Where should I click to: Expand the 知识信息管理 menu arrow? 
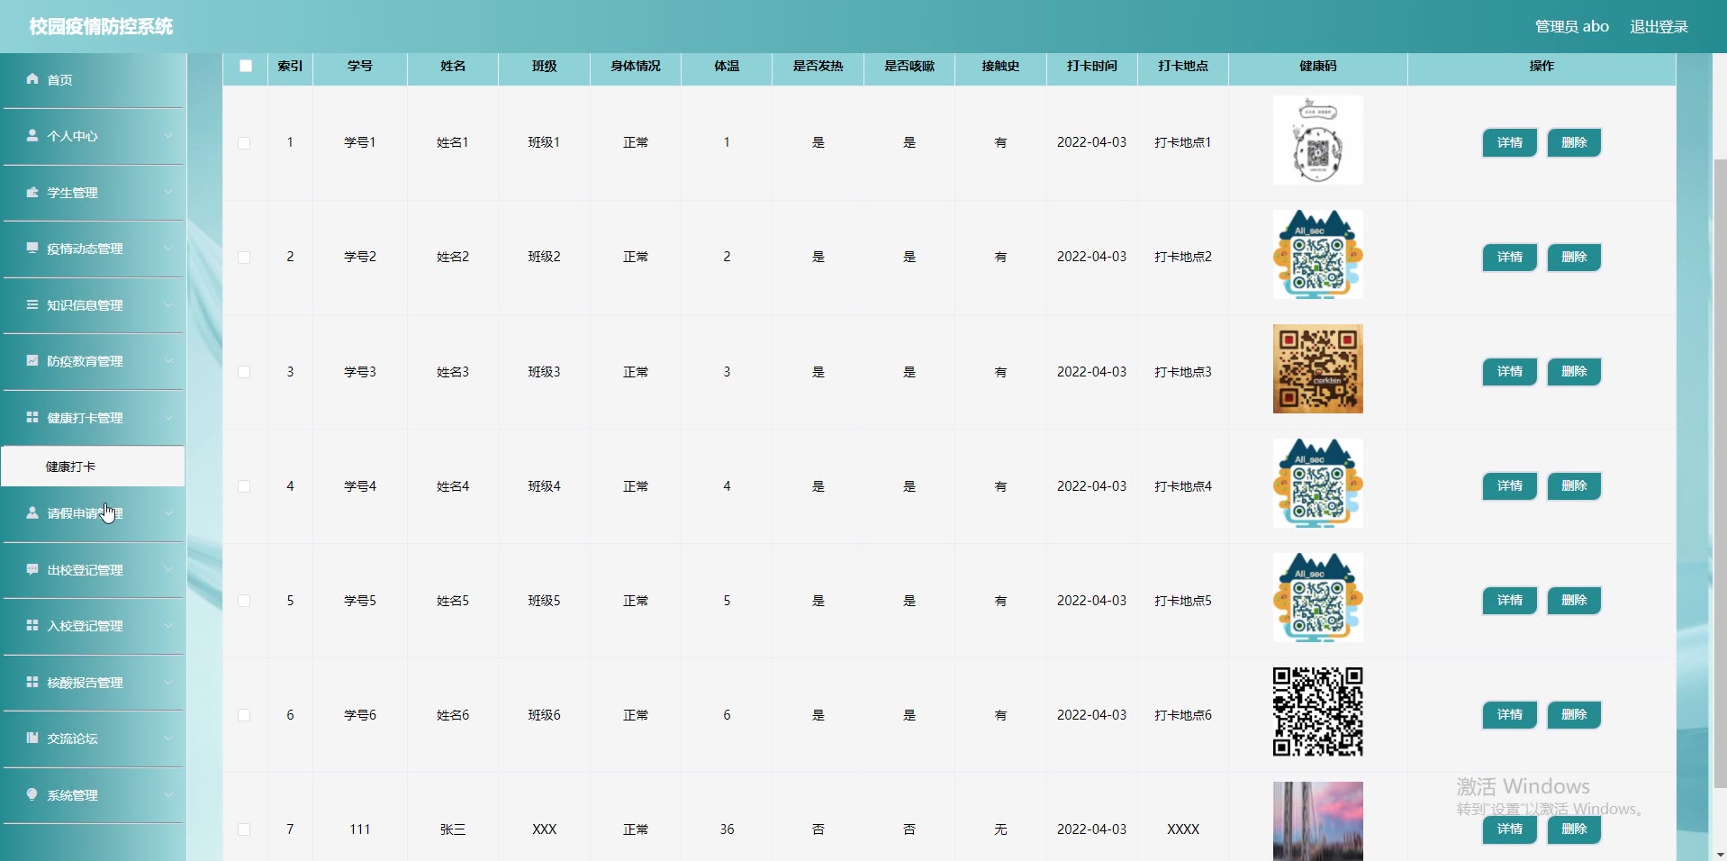(x=168, y=305)
